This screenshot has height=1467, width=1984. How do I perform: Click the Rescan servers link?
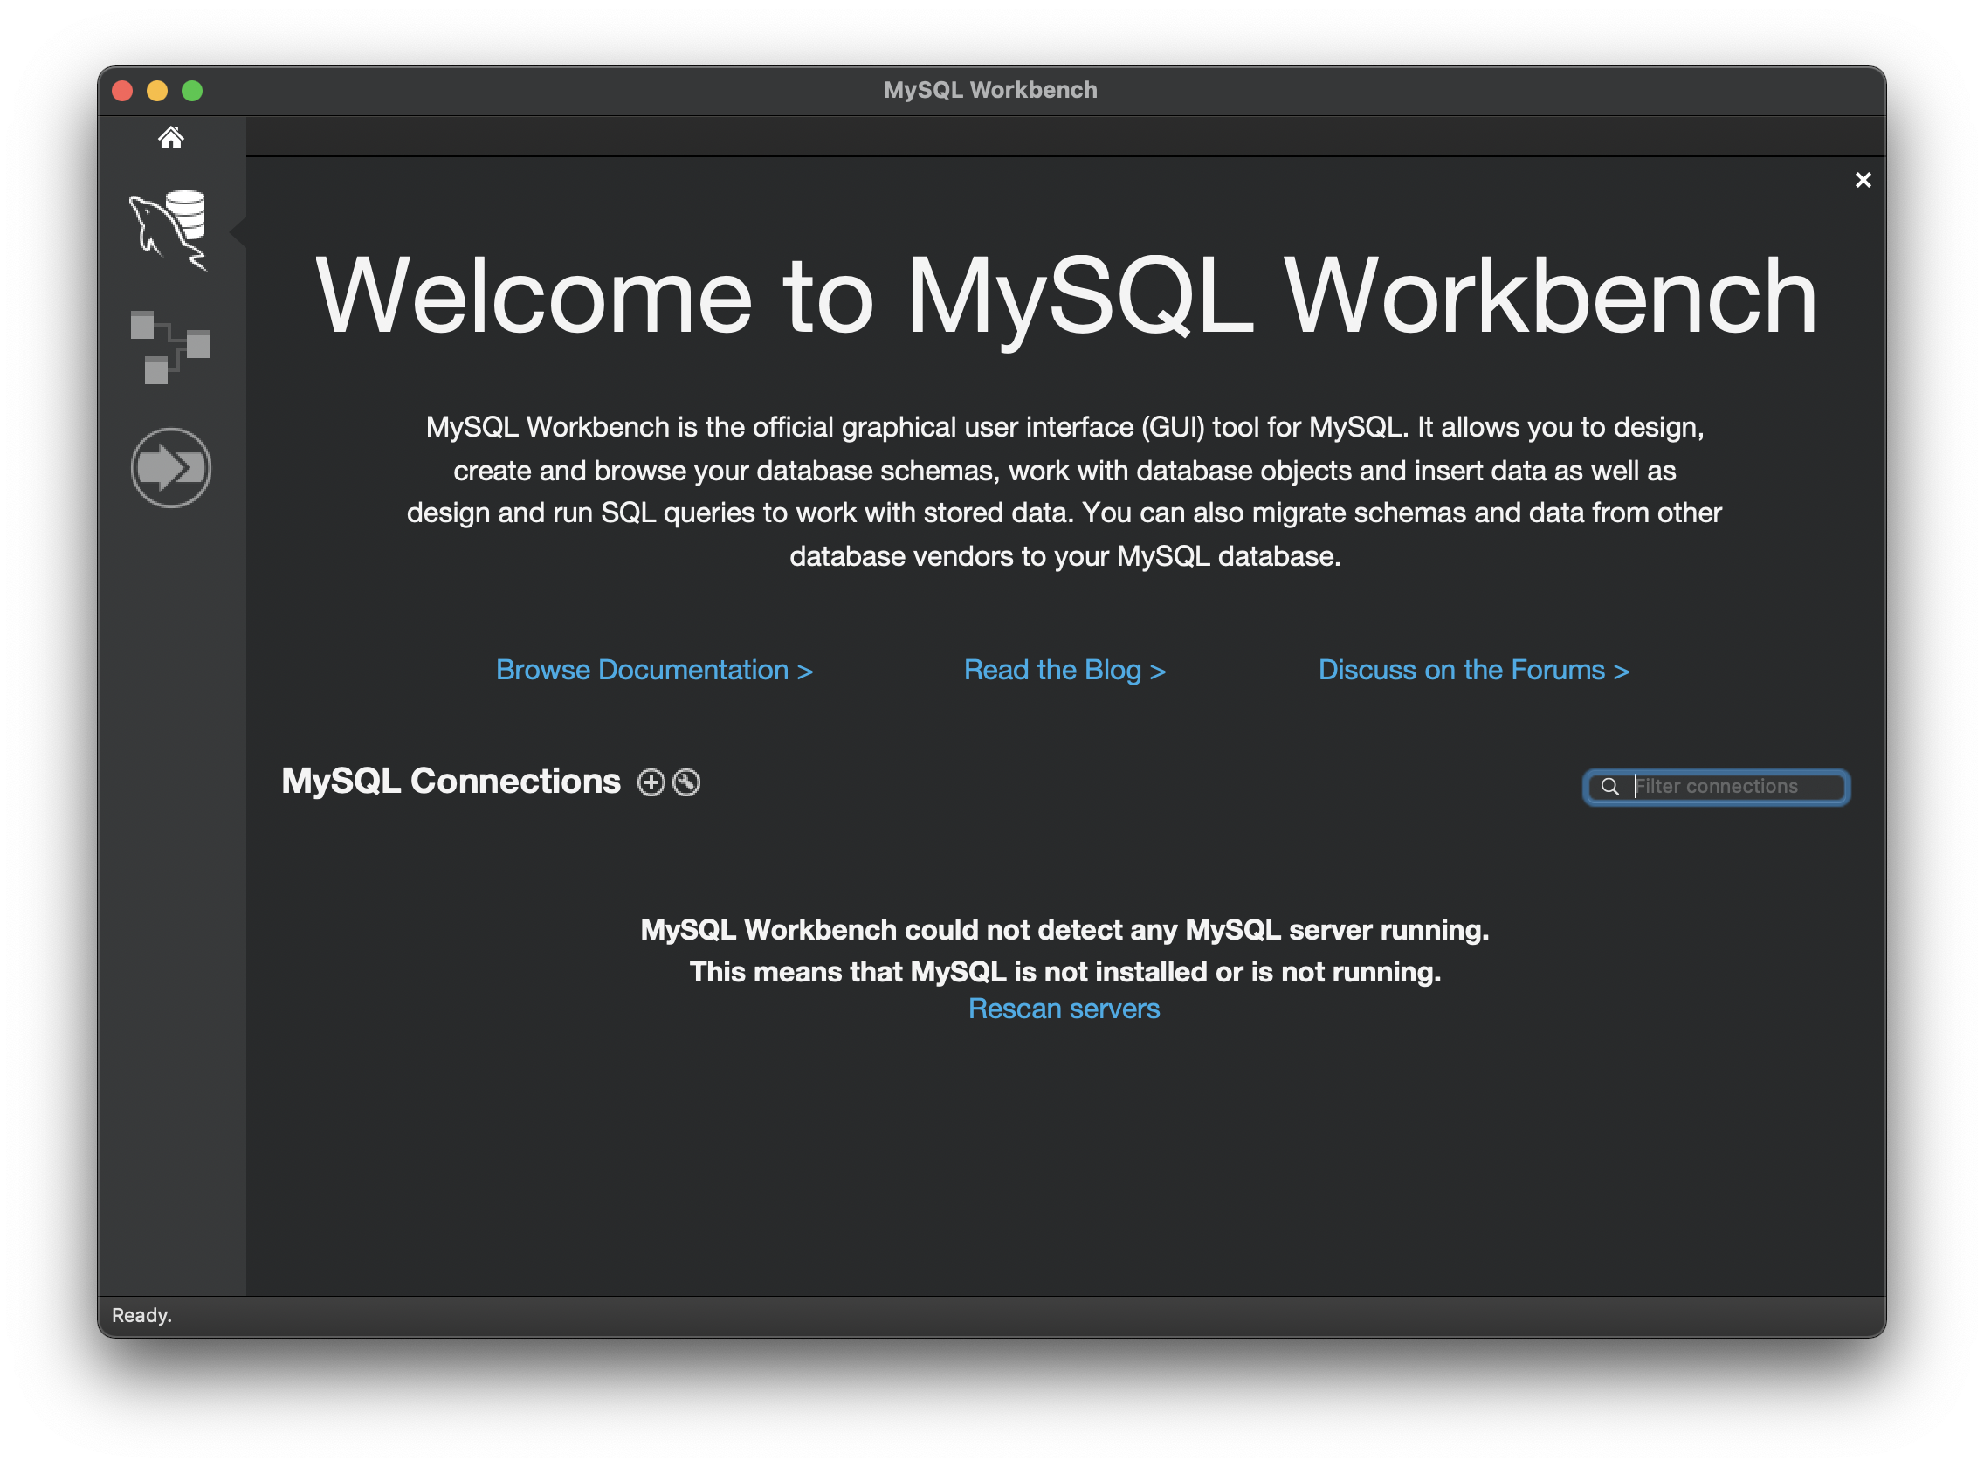pyautogui.click(x=1064, y=1009)
